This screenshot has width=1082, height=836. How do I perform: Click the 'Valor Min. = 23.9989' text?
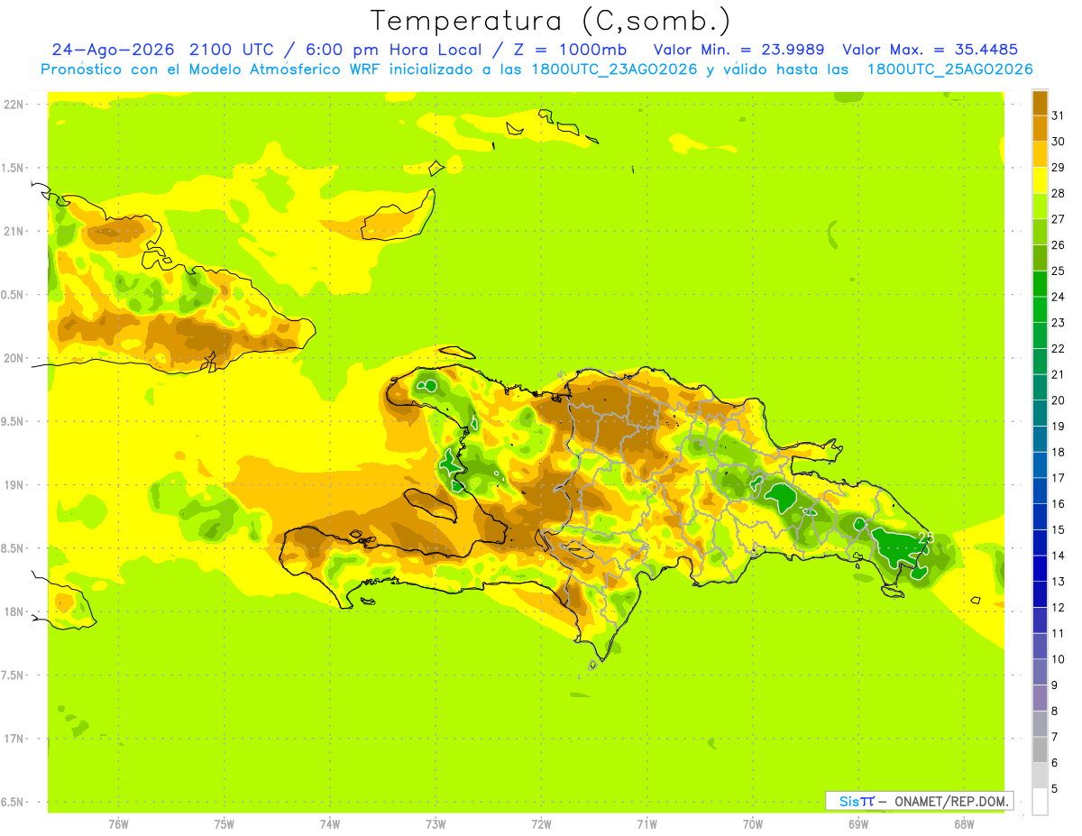738,50
